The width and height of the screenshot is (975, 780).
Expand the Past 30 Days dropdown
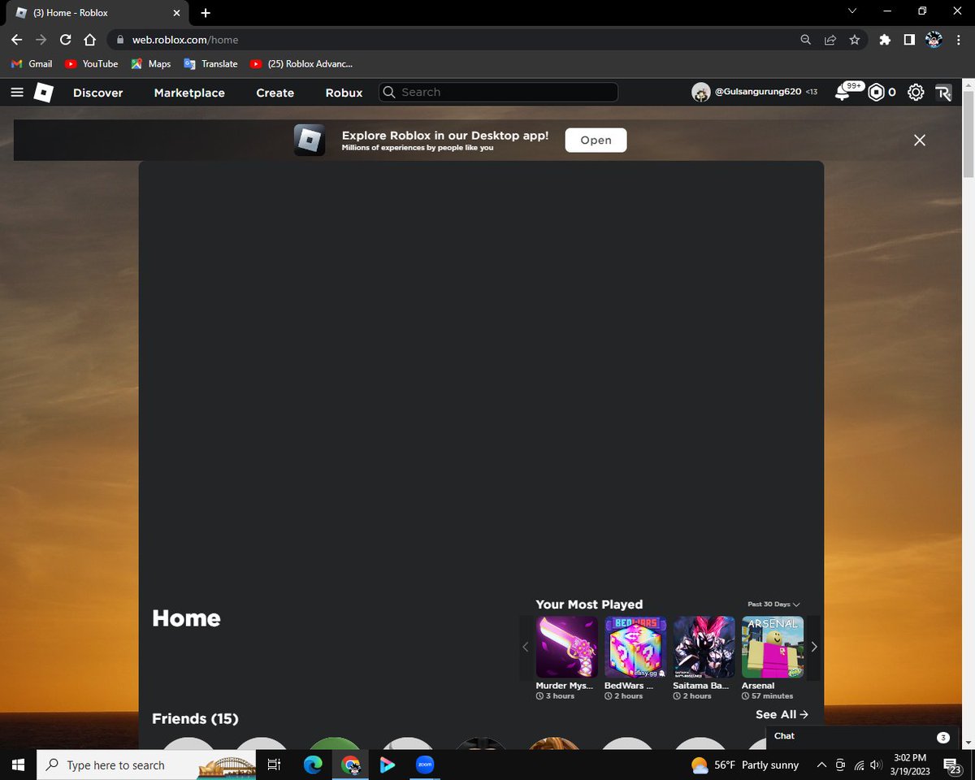click(x=773, y=604)
